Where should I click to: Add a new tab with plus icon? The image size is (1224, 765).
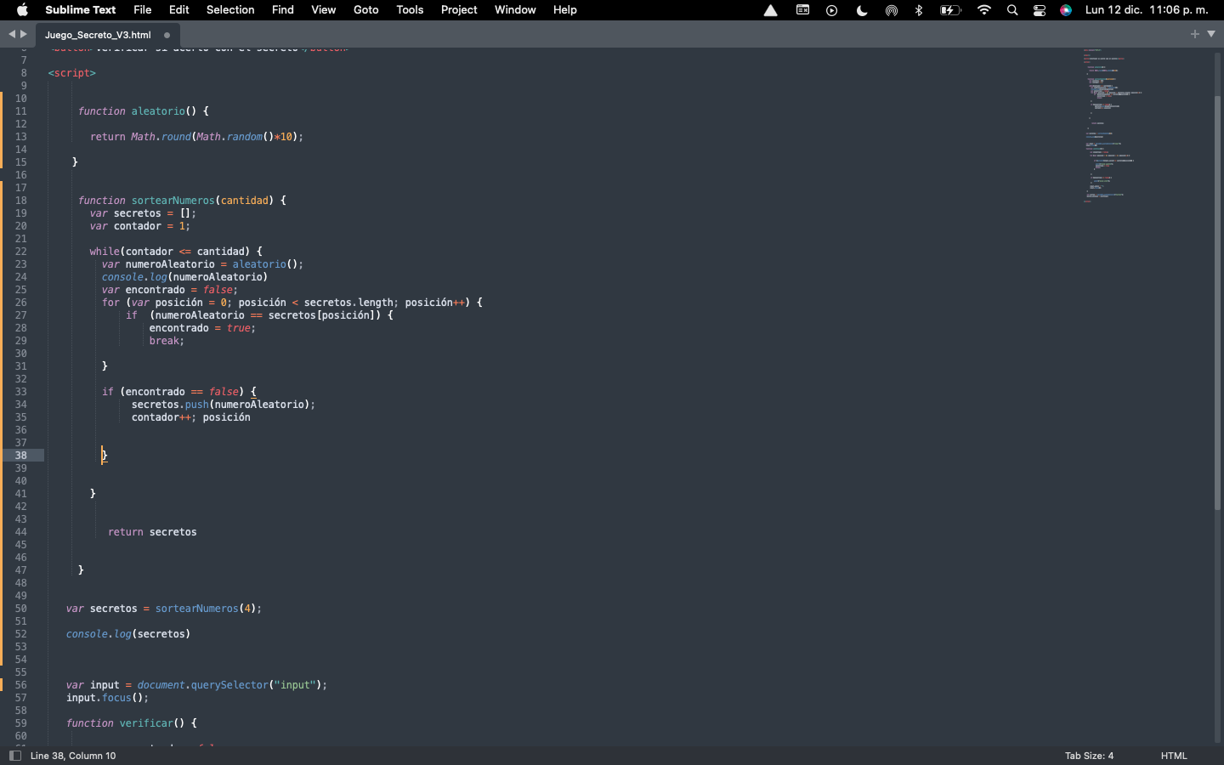pyautogui.click(x=1195, y=34)
